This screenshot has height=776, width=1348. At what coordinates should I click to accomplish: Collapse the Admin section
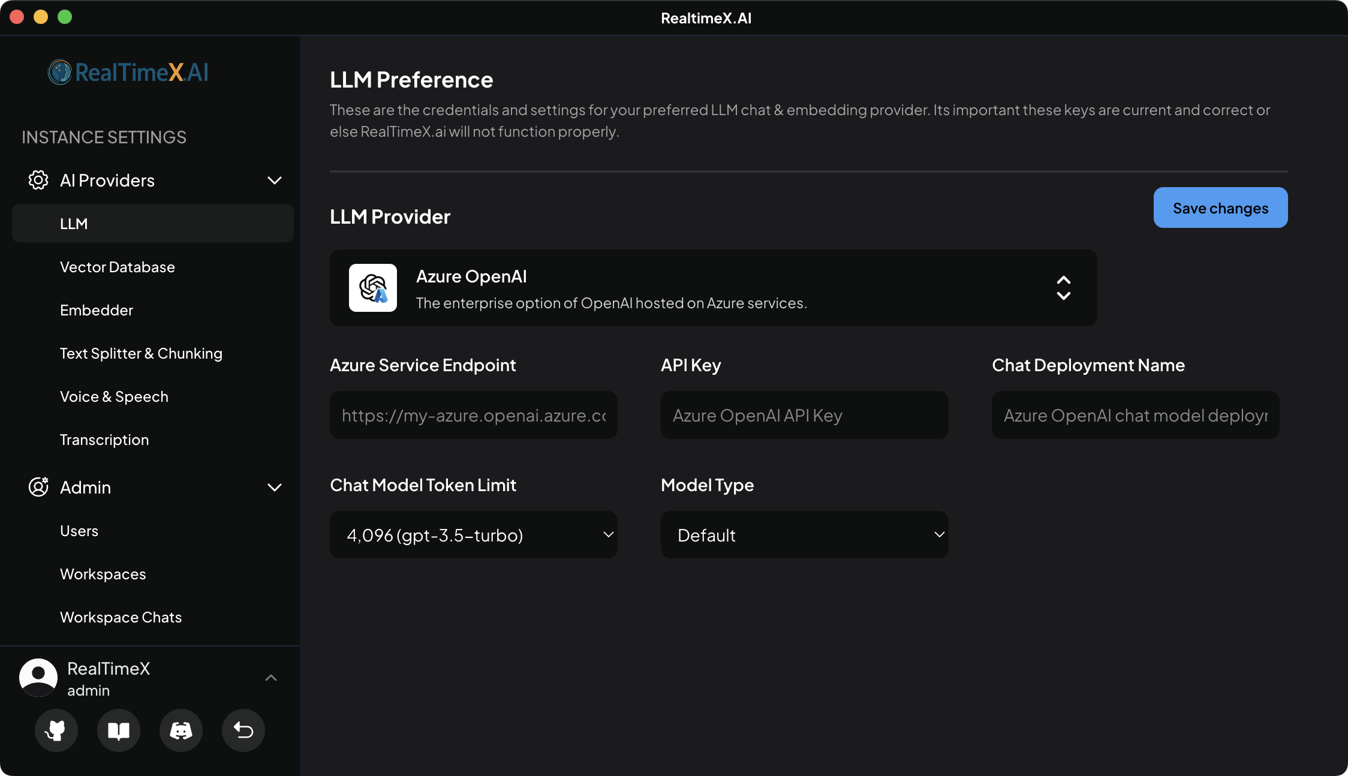tap(275, 487)
